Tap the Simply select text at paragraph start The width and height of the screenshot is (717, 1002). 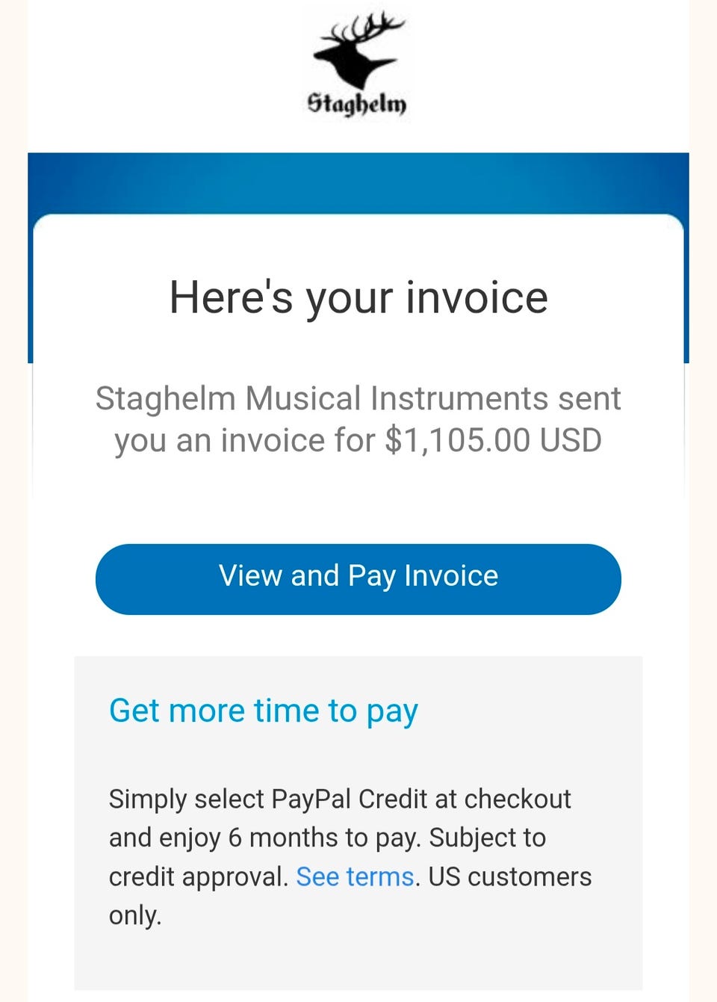tap(187, 800)
